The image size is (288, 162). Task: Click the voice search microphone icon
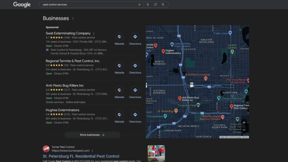point(148,4)
